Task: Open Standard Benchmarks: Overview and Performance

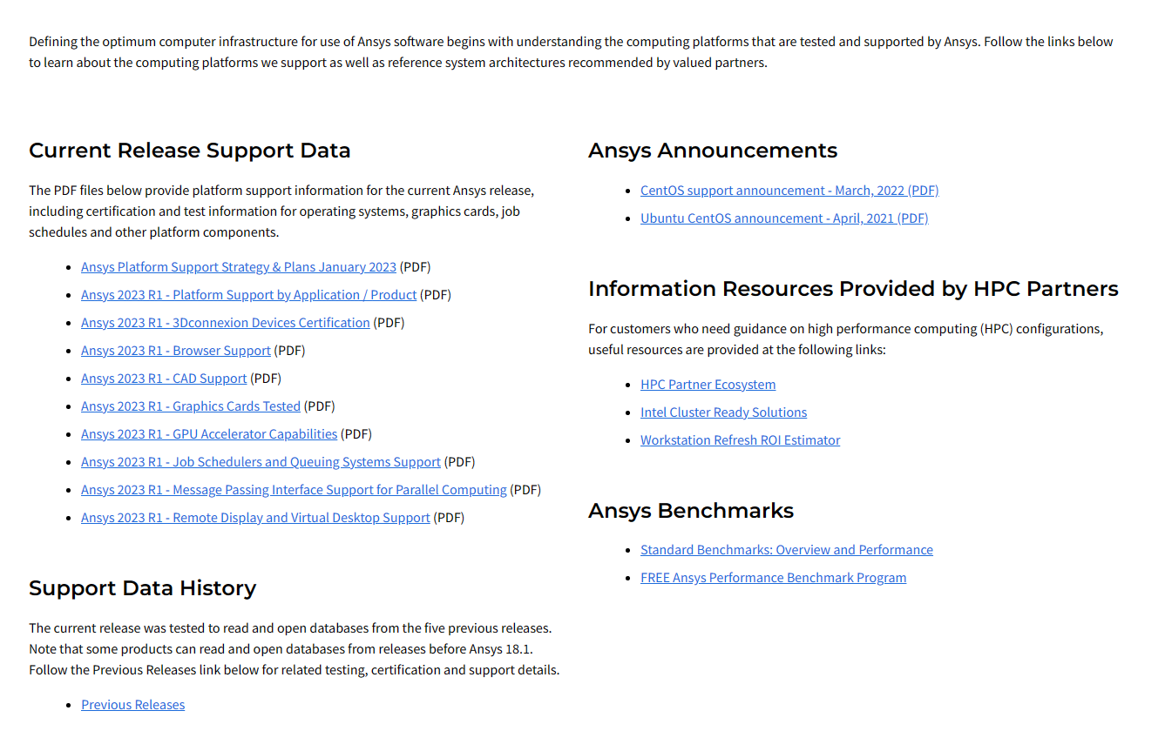Action: (x=787, y=550)
